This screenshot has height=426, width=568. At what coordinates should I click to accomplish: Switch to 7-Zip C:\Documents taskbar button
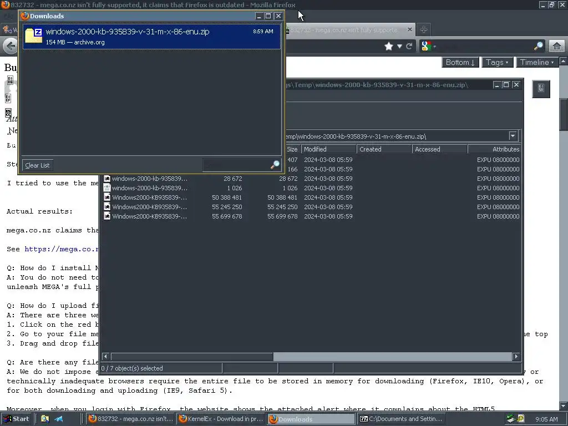402,419
